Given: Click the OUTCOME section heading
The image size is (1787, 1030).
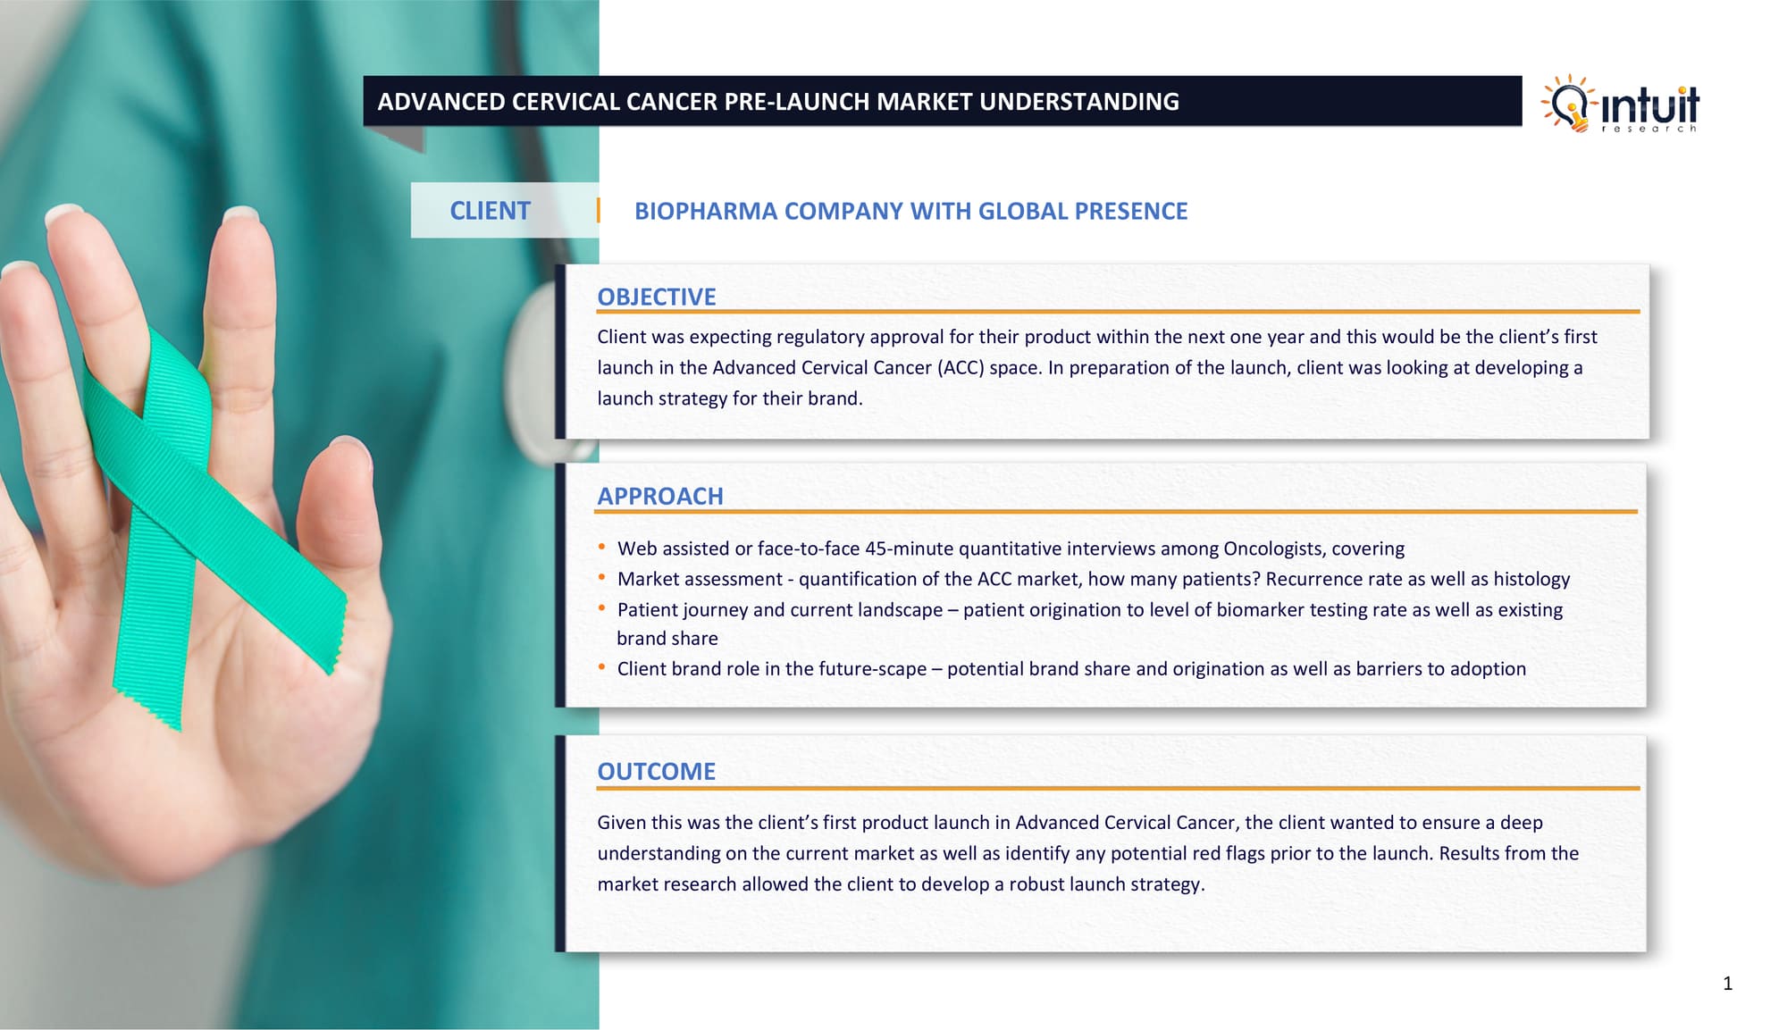Looking at the screenshot, I should tap(656, 771).
